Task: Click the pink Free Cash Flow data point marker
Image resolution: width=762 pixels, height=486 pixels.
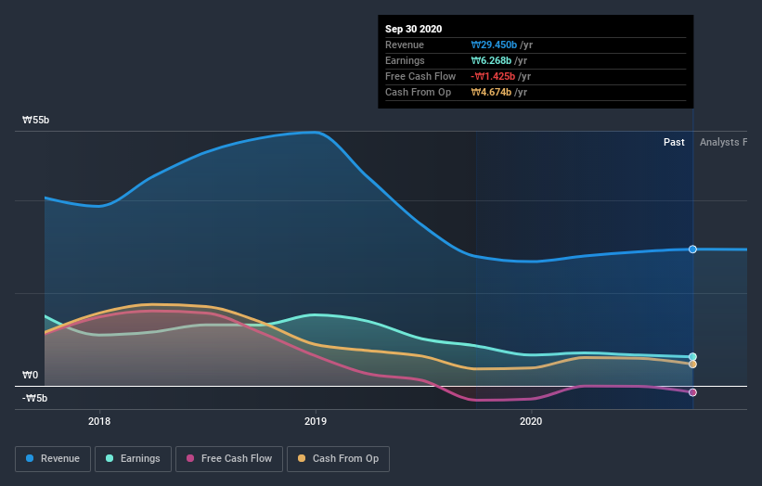Action: click(692, 392)
